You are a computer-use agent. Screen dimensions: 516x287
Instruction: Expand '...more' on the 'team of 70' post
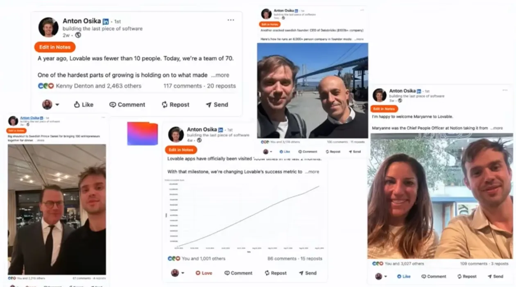pyautogui.click(x=220, y=75)
